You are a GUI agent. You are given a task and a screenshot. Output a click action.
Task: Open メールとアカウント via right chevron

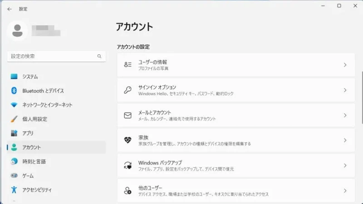pos(345,116)
